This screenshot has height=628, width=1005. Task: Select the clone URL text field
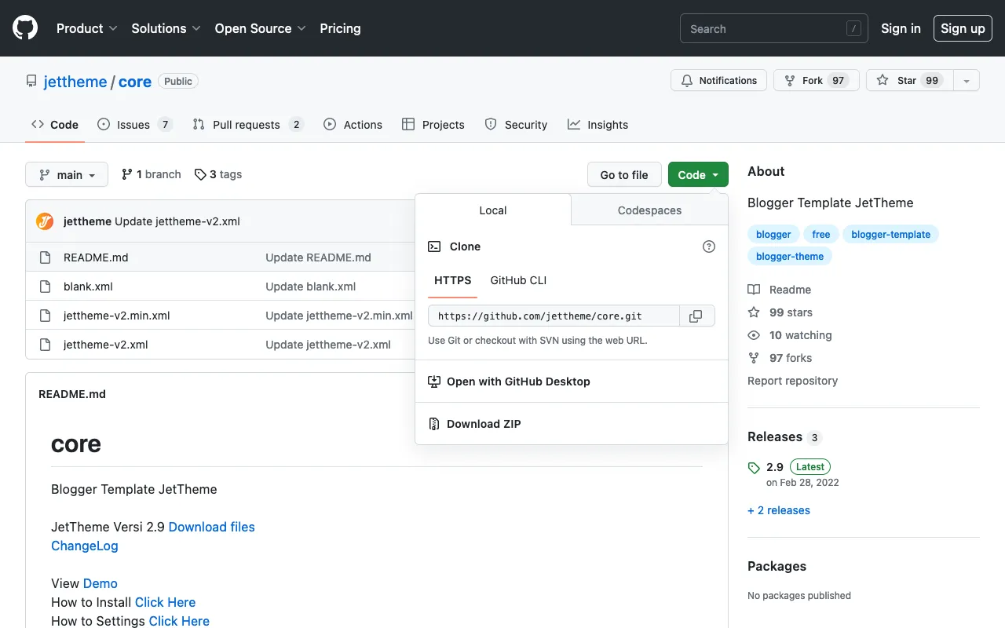click(554, 316)
